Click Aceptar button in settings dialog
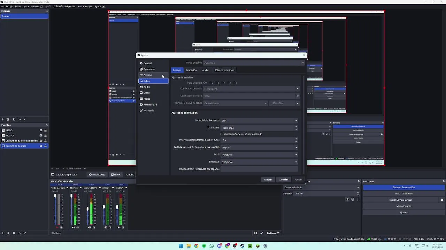446x250 pixels. [268, 180]
